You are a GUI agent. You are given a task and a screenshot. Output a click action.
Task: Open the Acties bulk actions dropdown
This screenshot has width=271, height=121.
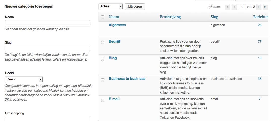click(x=110, y=6)
